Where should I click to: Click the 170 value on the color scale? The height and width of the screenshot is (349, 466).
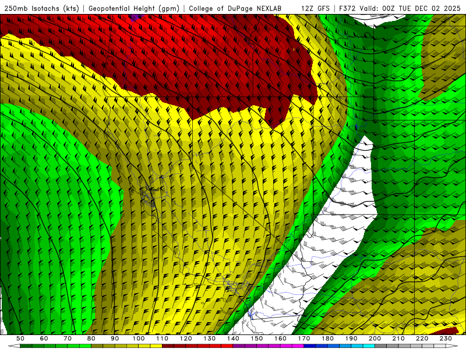(304, 339)
